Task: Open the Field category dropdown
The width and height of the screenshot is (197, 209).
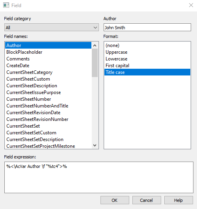Action: pyautogui.click(x=52, y=27)
